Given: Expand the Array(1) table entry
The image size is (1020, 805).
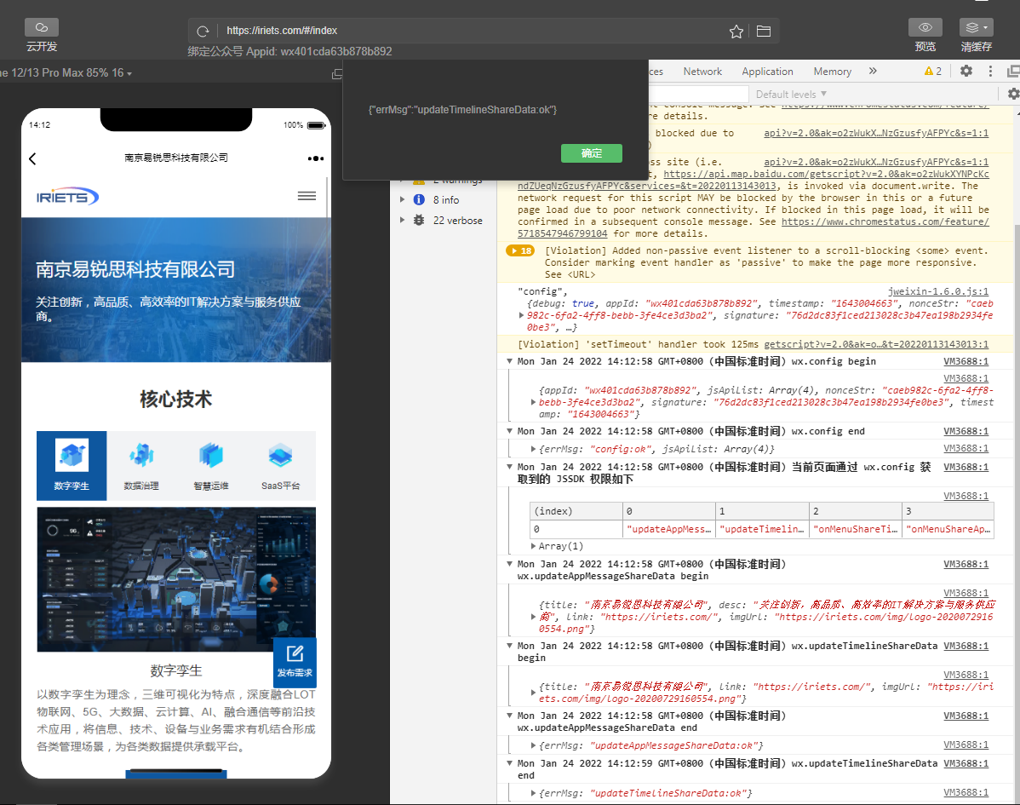Looking at the screenshot, I should (534, 546).
